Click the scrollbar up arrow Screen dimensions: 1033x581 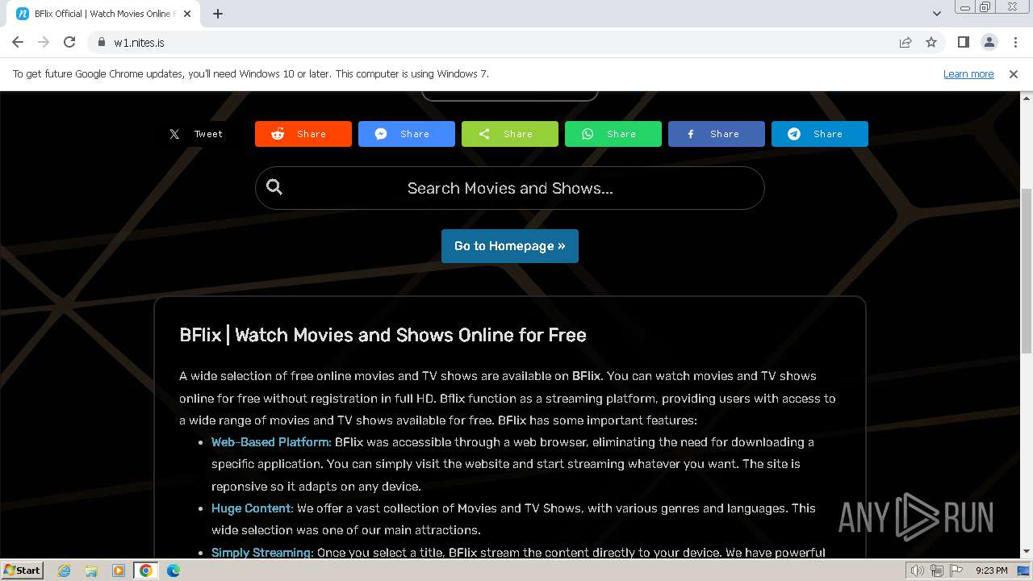1026,98
